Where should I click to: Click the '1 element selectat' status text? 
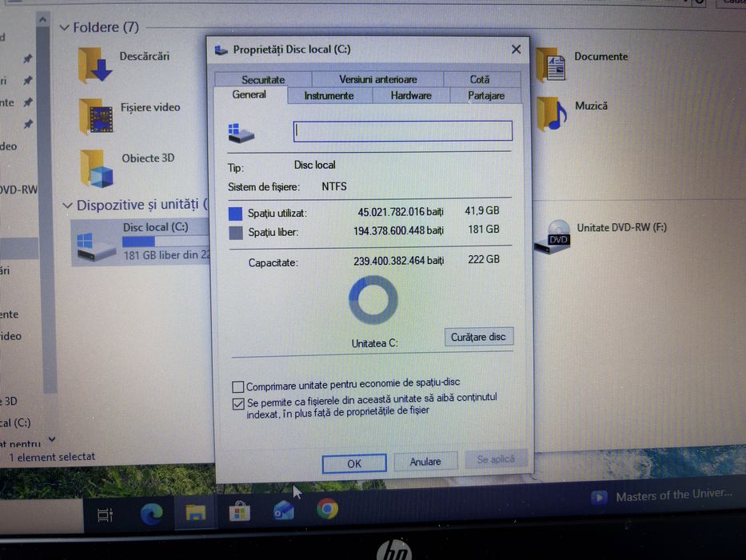click(52, 457)
